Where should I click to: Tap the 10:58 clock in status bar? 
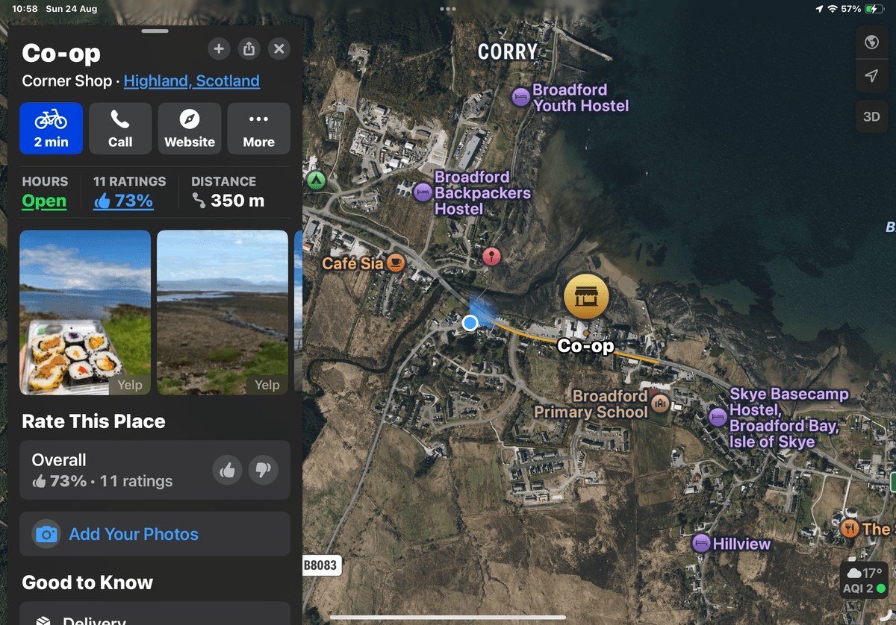coord(25,9)
